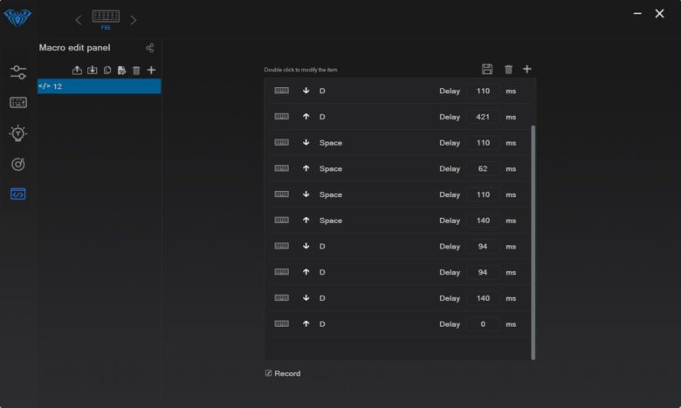Screen dimensions: 681x408
Task: Select D key-down row with 94 delay
Action: [x=397, y=246]
